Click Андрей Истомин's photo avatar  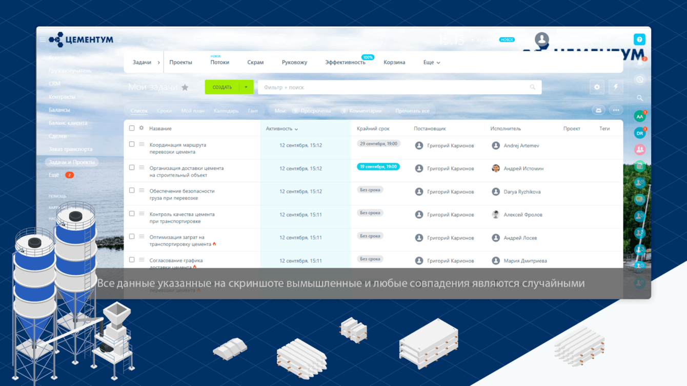pos(496,168)
